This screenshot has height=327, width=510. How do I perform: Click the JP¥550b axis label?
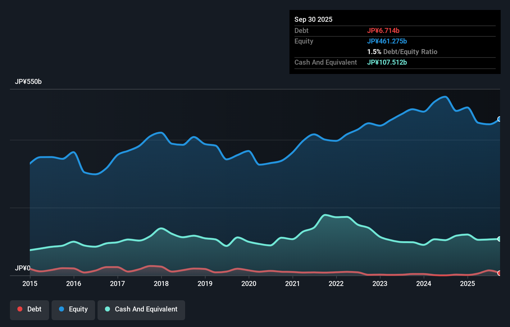[28, 82]
